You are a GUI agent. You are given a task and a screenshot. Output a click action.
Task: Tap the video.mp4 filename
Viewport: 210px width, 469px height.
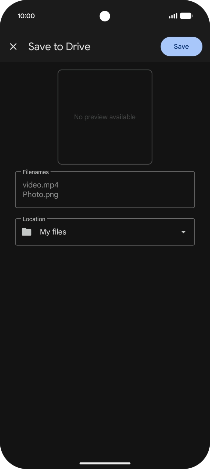(41, 185)
